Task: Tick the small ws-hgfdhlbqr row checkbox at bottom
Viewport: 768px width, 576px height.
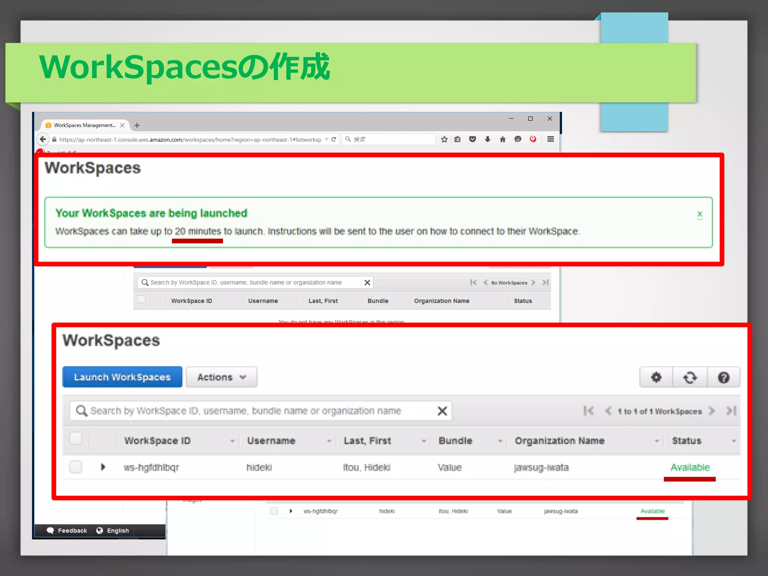Action: (x=274, y=511)
